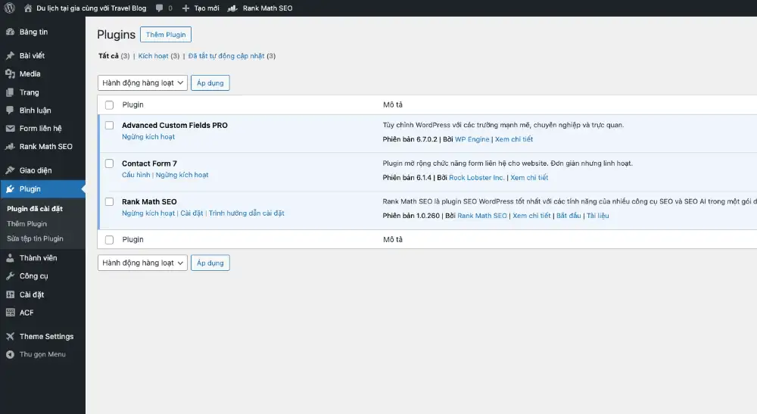Click the WordPress logo icon
This screenshot has height=414, width=757.
[10, 8]
